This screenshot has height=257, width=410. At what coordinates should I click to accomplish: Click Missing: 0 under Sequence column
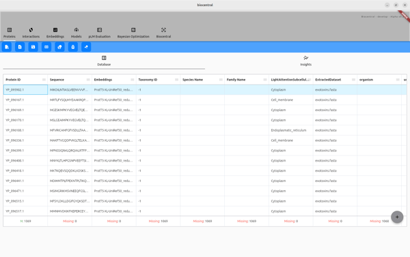click(70, 222)
